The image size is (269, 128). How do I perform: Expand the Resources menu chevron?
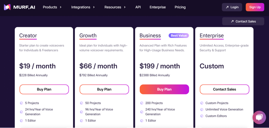[125, 7]
